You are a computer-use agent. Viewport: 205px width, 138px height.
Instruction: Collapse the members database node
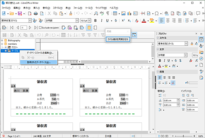click(x=2, y=44)
